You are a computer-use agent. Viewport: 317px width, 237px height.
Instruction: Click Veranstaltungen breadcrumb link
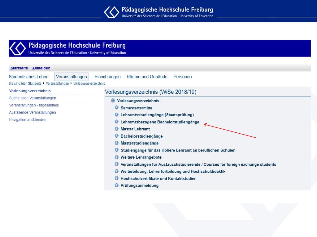pos(57,83)
